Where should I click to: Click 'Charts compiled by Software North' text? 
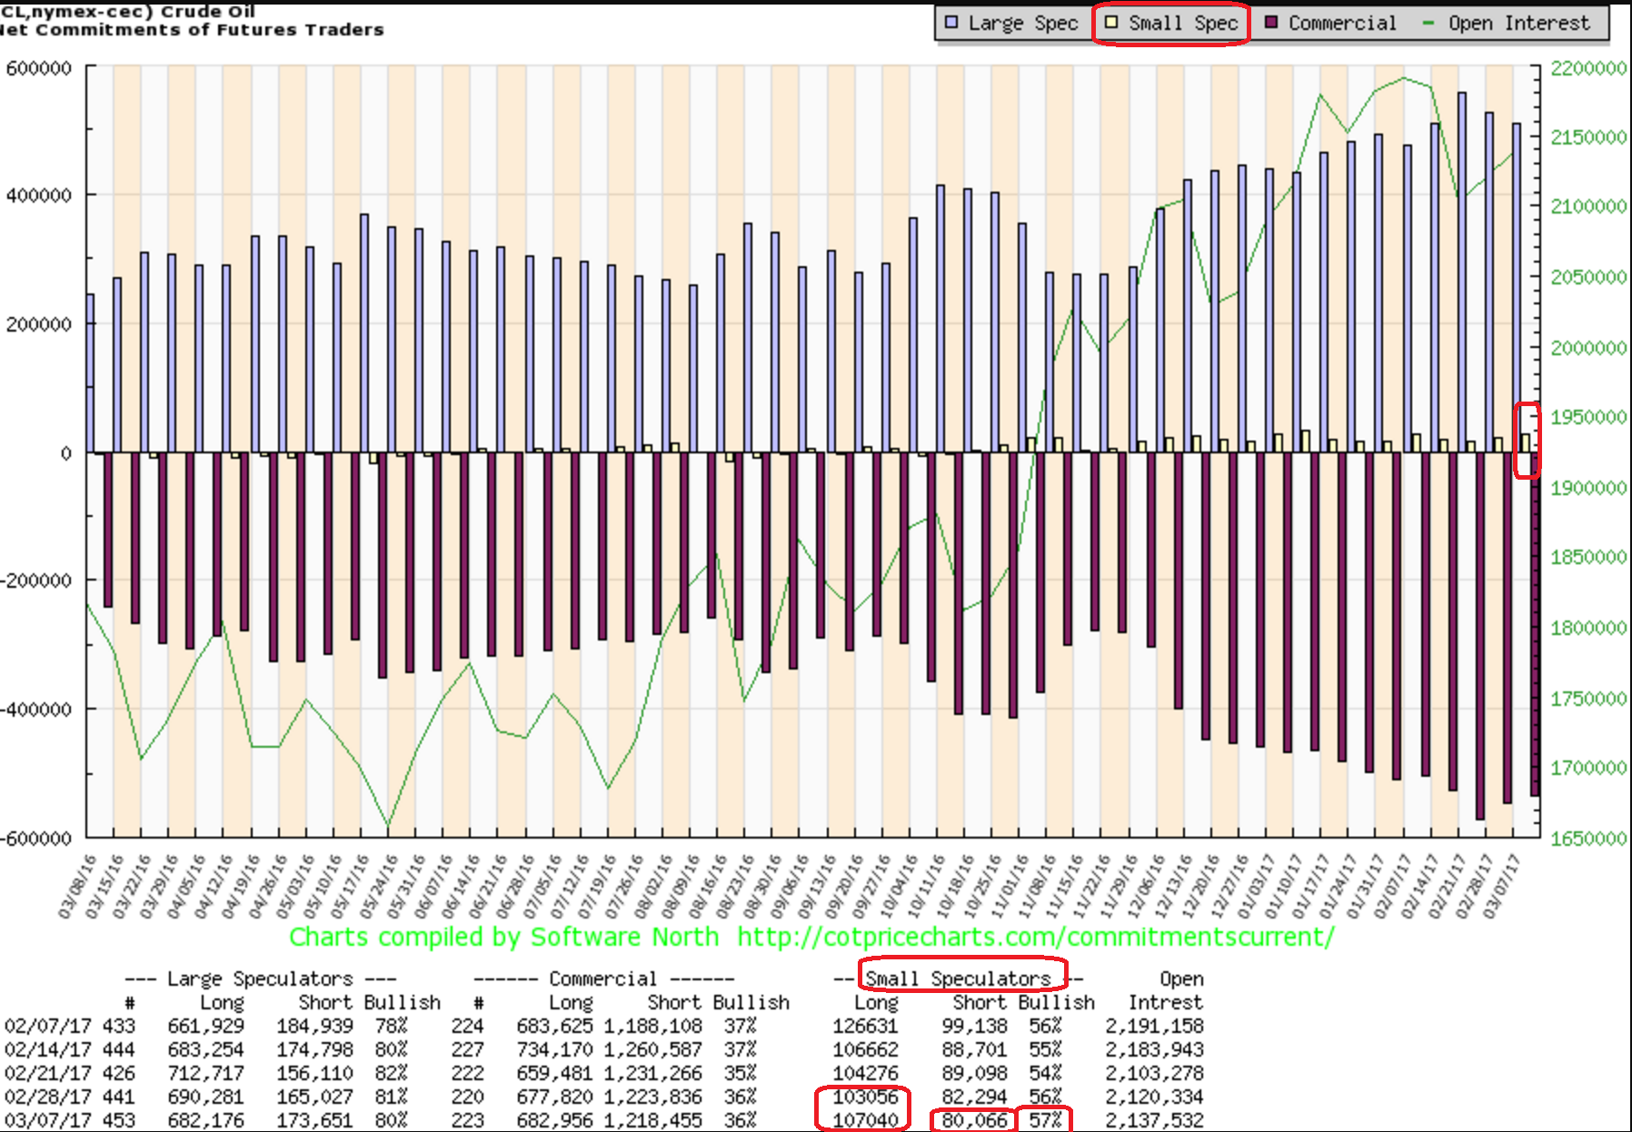click(x=503, y=937)
